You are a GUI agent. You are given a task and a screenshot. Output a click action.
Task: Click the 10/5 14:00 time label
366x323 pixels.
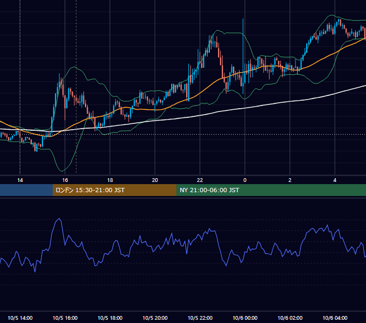click(x=20, y=318)
